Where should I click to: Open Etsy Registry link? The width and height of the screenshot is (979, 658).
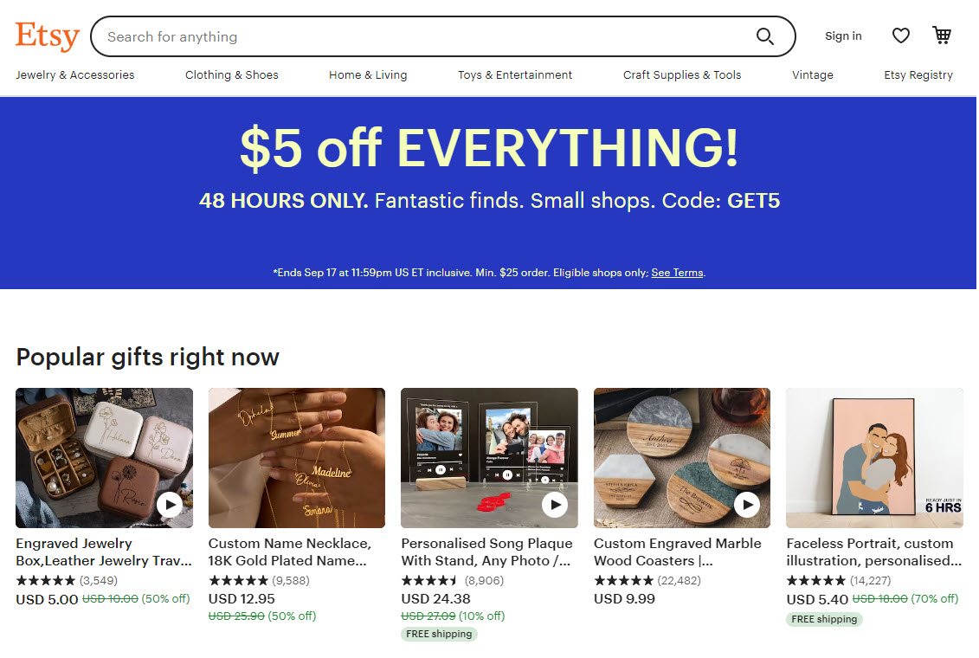pyautogui.click(x=918, y=75)
